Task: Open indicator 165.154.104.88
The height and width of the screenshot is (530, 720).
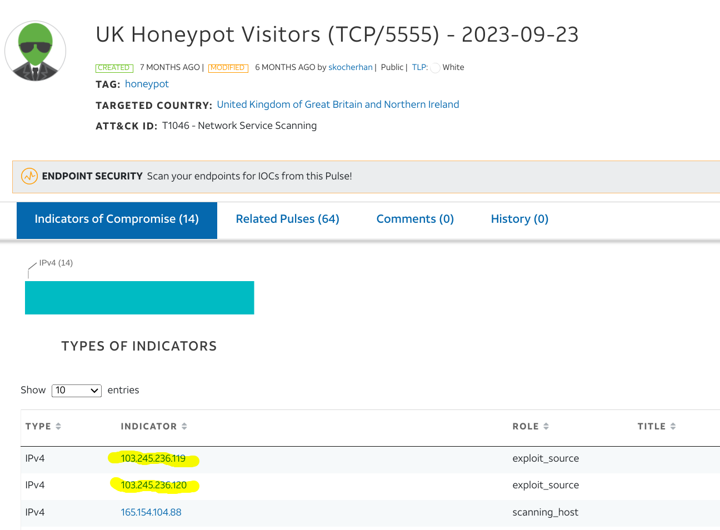Action: [151, 512]
